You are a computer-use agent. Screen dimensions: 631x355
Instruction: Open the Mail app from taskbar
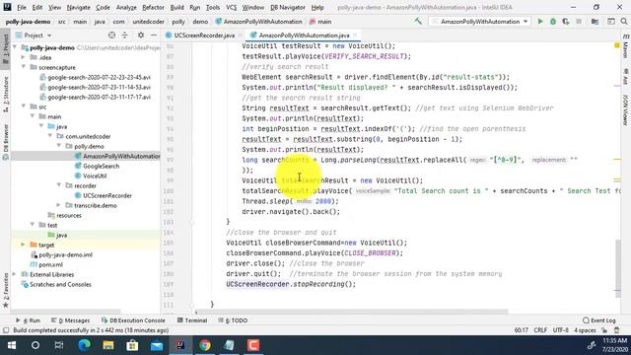coord(157,345)
